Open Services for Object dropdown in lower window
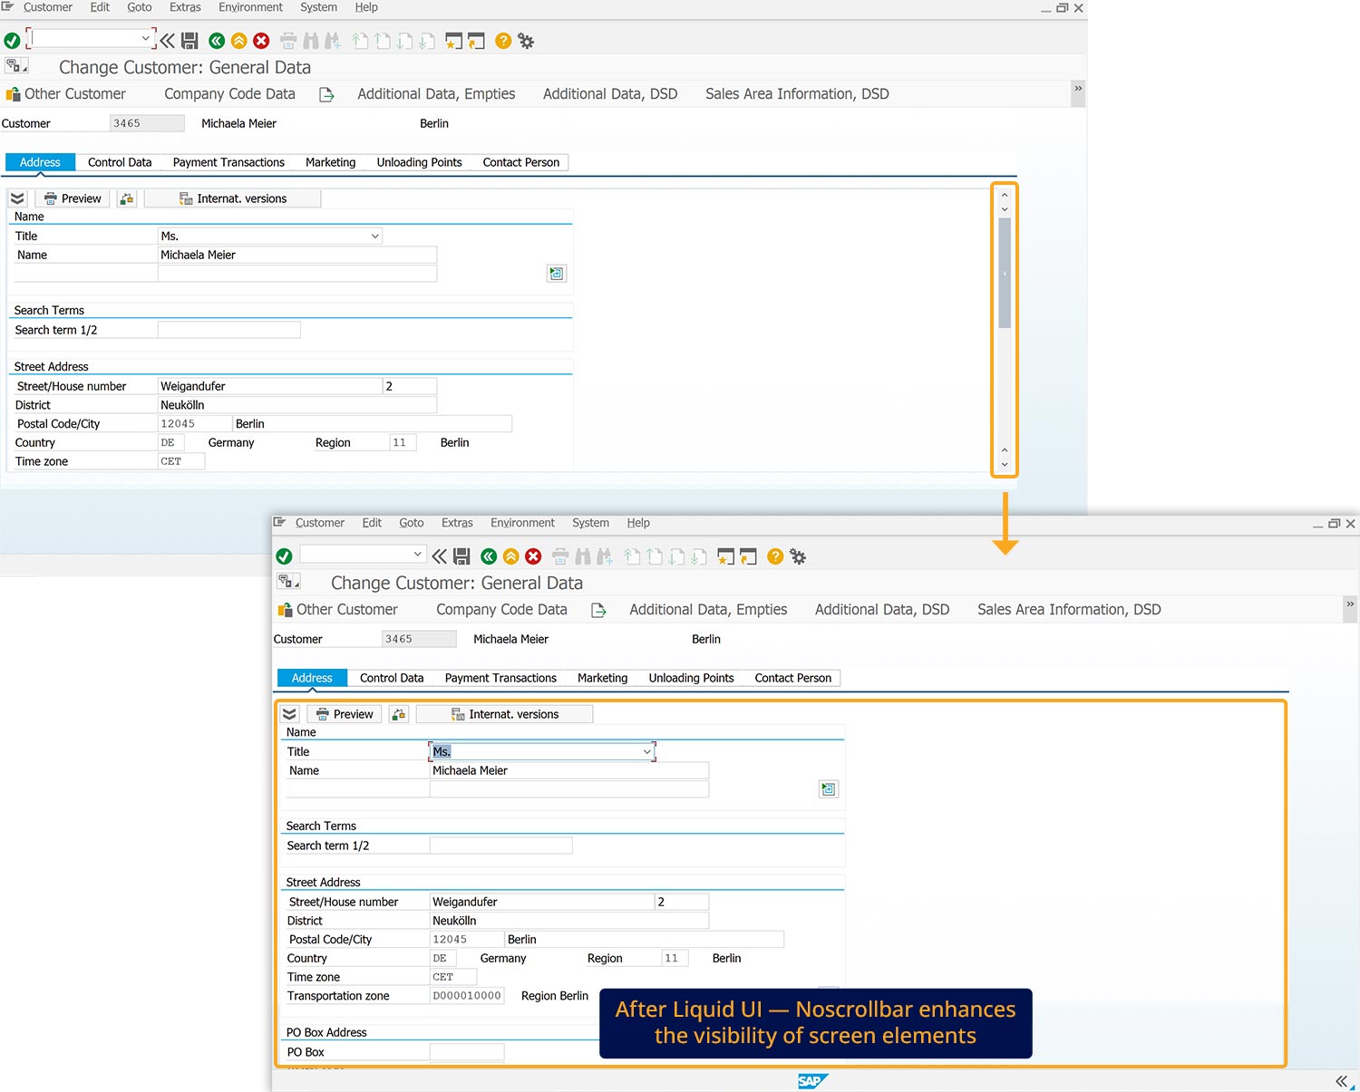 click(x=288, y=582)
